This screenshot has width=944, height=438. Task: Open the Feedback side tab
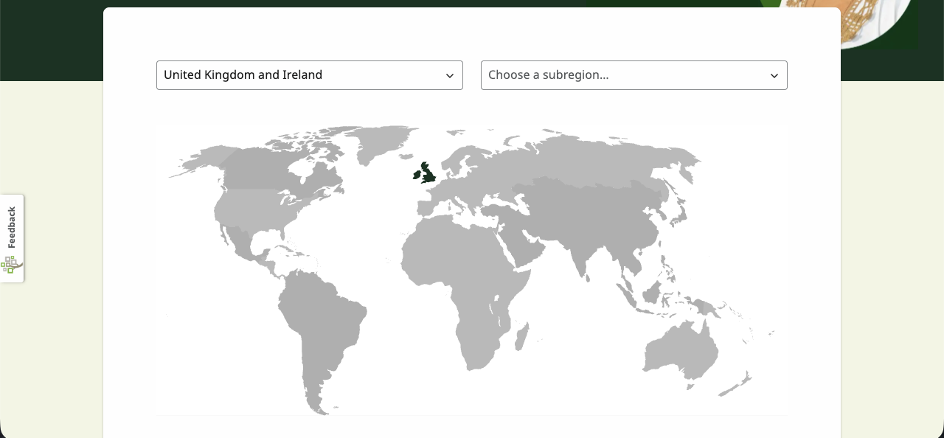pyautogui.click(x=12, y=238)
